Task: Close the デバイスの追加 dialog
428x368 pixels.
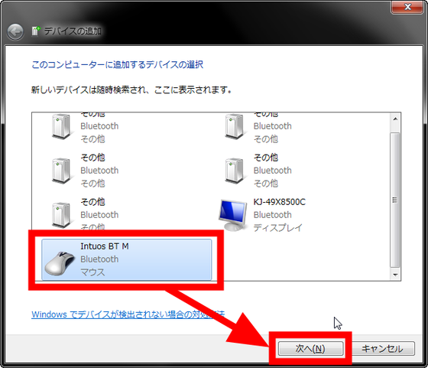Action: coord(407,7)
